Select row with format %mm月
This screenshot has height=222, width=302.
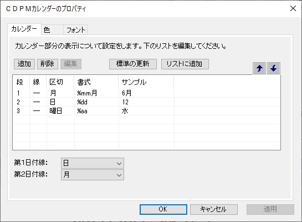coord(146,93)
